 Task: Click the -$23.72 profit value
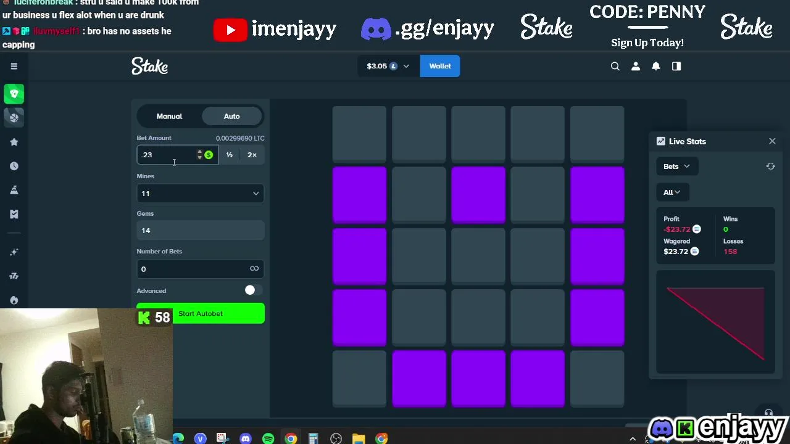pos(677,229)
